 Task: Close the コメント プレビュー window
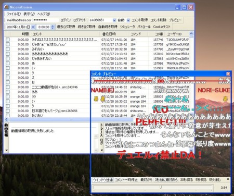228,74
